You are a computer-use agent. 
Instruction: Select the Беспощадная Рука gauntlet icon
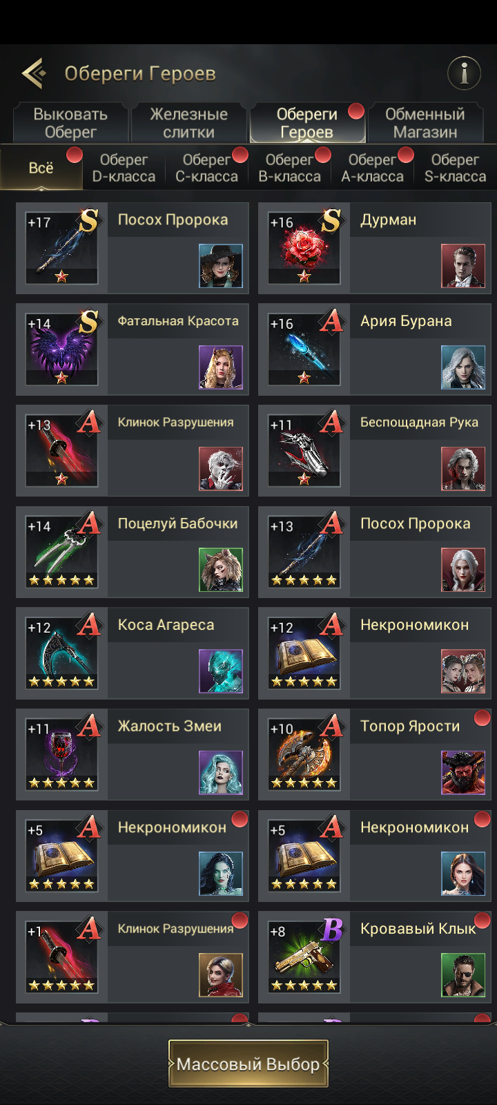[x=304, y=450]
